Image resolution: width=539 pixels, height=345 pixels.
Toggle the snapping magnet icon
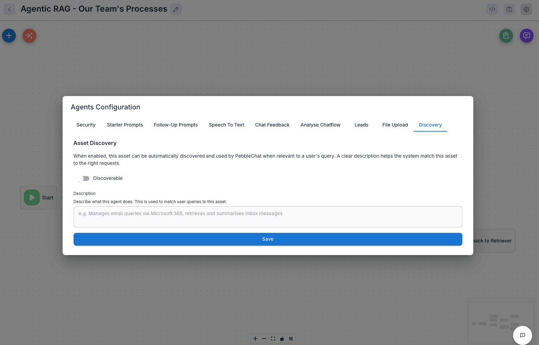point(291,339)
